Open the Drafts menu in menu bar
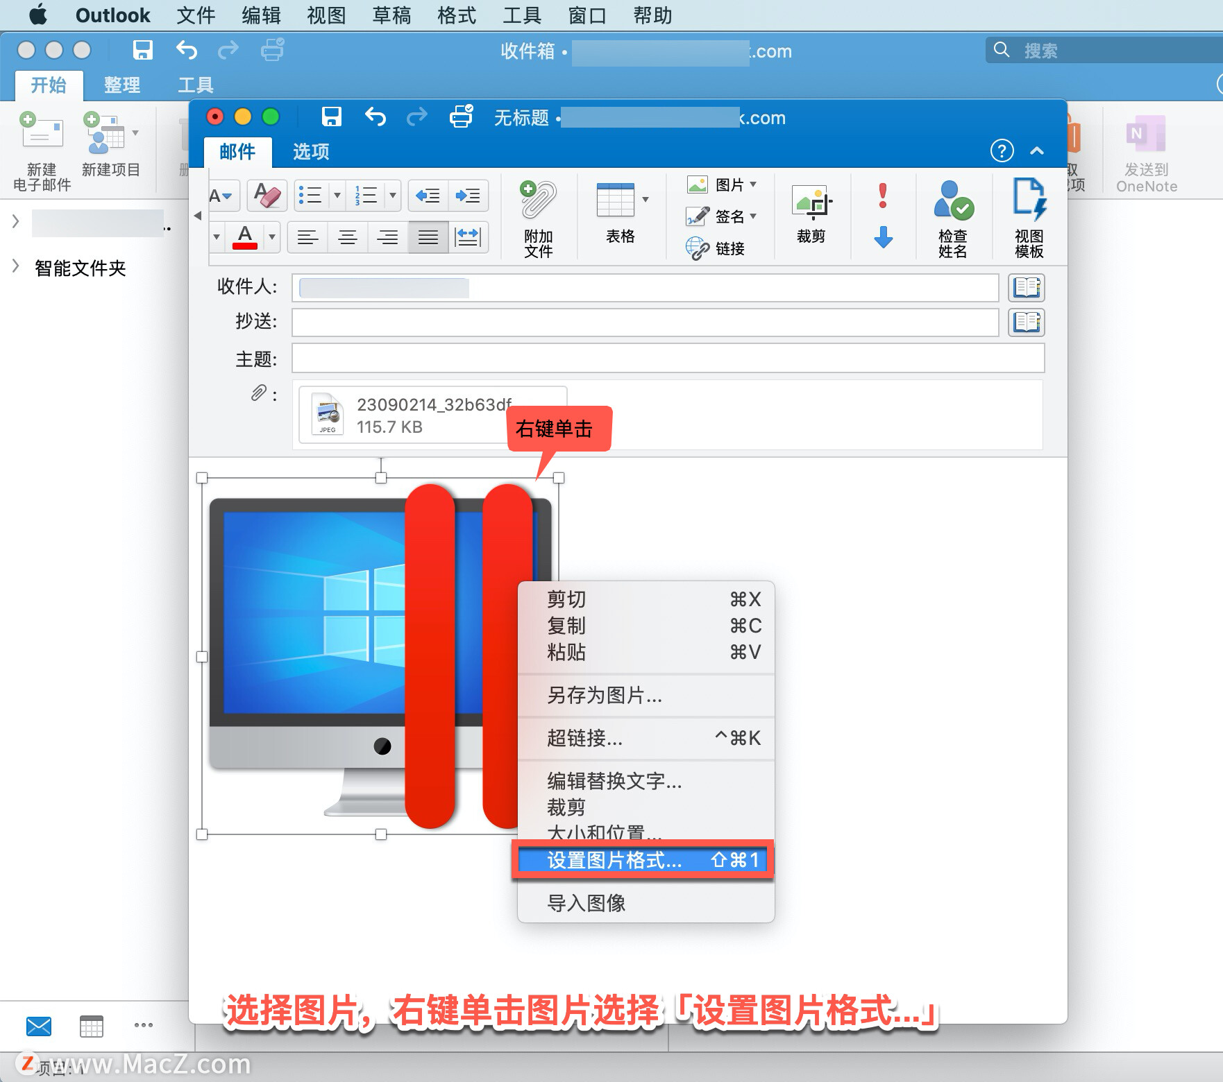Viewport: 1223px width, 1082px height. point(391,15)
